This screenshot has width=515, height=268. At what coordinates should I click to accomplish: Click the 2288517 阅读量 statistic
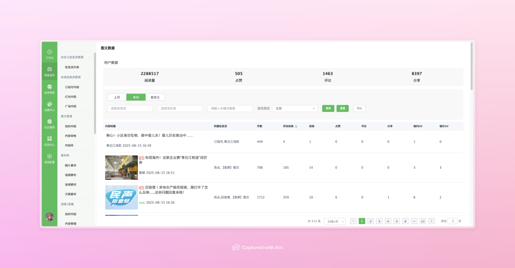(x=150, y=77)
